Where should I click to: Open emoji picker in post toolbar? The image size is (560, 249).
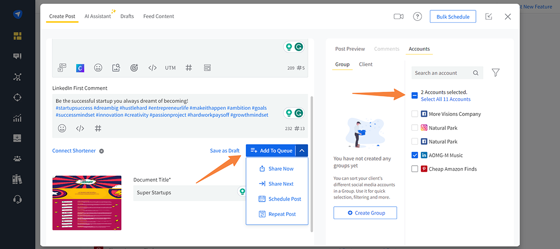(98, 68)
